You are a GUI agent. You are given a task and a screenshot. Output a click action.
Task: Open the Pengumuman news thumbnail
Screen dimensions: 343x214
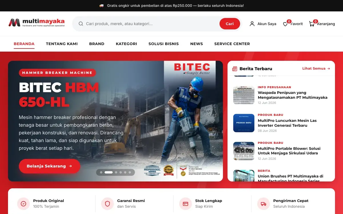[x=244, y=95]
